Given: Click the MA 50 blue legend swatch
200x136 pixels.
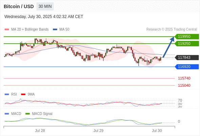Looking at the screenshot, I should 55,30.
